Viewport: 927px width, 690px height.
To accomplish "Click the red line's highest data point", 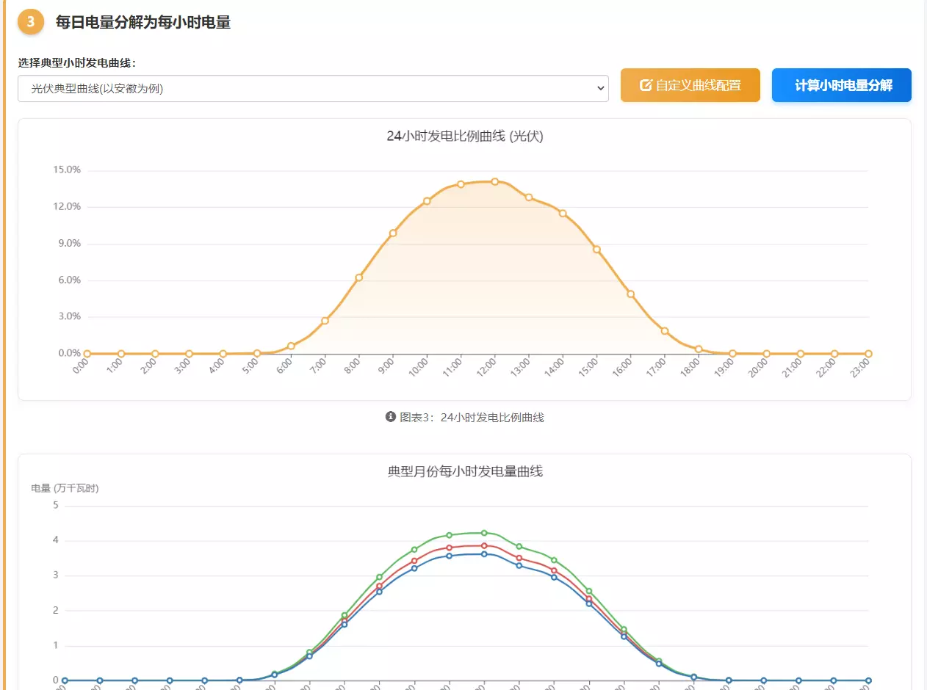I will (484, 545).
